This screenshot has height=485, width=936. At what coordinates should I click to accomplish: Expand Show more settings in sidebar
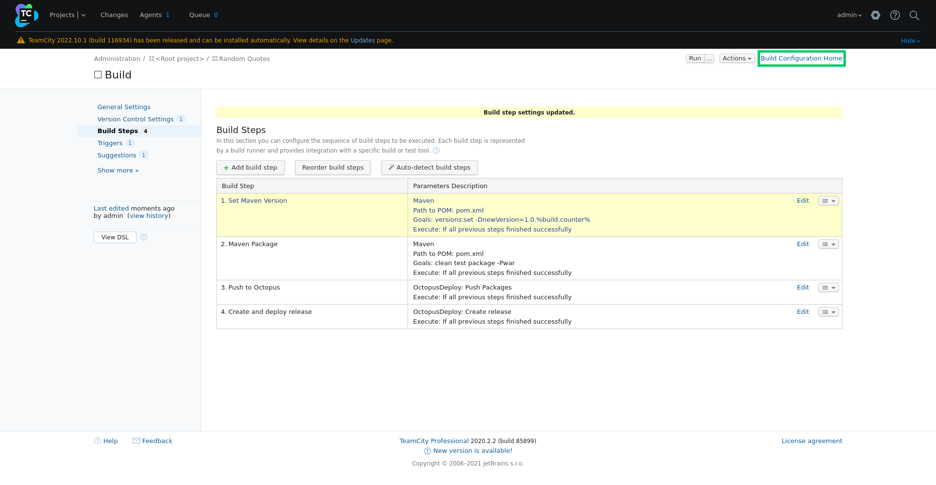point(118,170)
